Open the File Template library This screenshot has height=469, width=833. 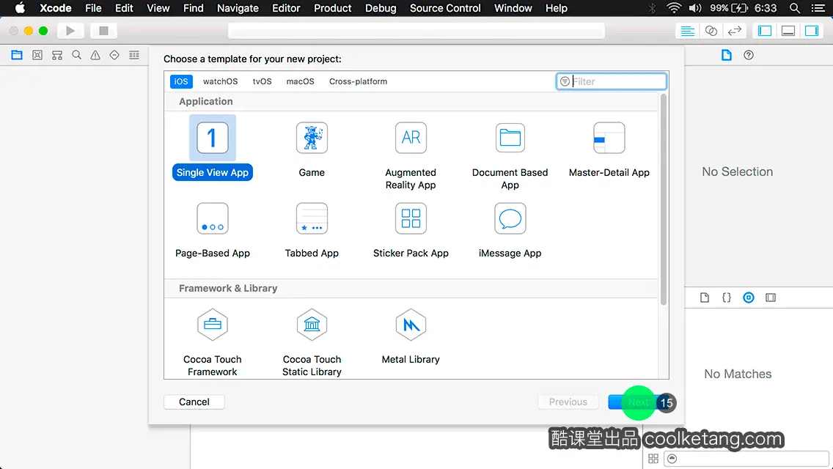tap(705, 298)
